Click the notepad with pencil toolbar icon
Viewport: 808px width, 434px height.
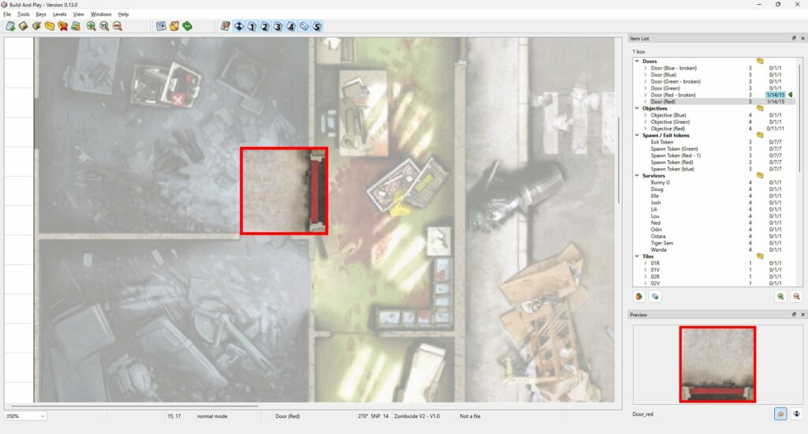click(x=226, y=26)
